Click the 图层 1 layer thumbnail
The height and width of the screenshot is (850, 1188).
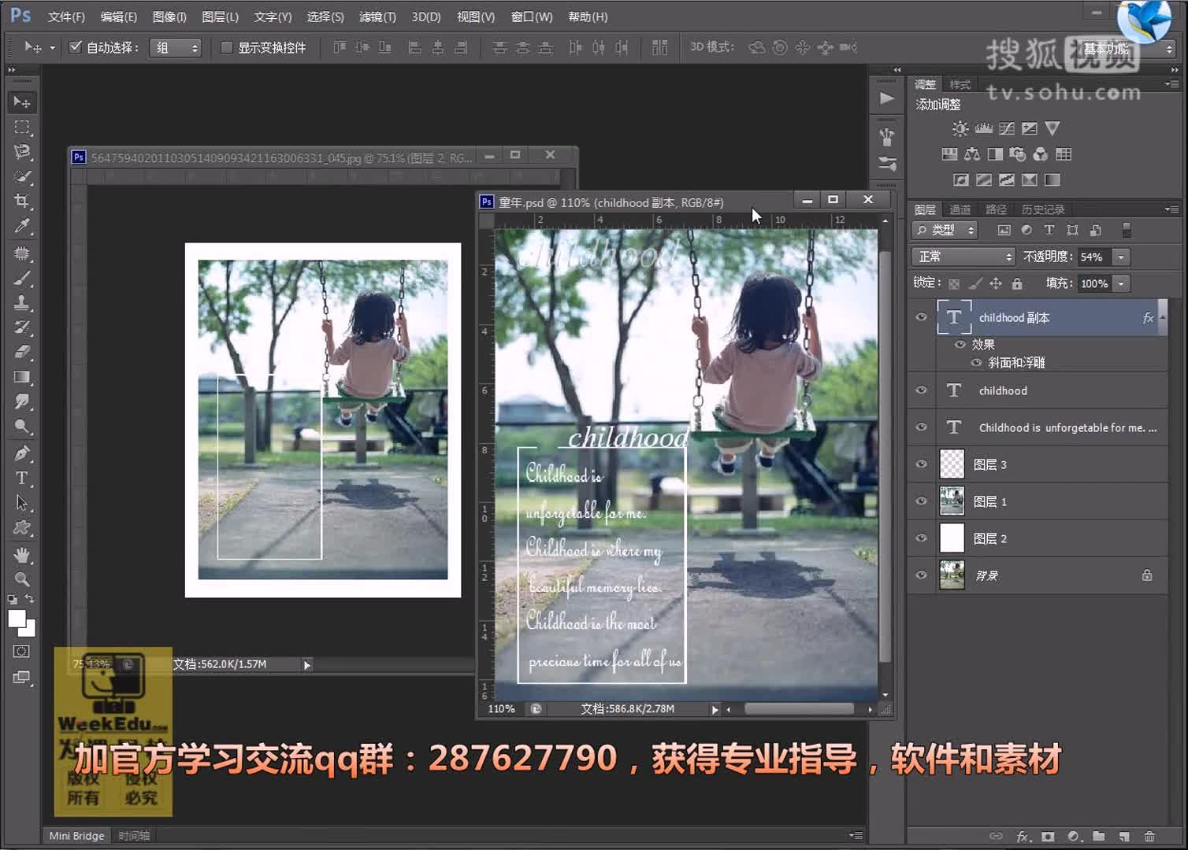click(x=952, y=501)
